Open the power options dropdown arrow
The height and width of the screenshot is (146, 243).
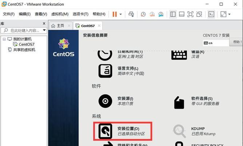pyautogui.click(x=120, y=14)
